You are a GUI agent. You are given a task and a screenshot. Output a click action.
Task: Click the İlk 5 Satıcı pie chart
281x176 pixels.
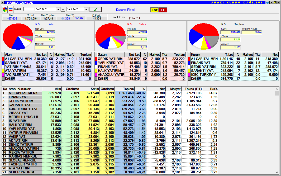coord(111,36)
